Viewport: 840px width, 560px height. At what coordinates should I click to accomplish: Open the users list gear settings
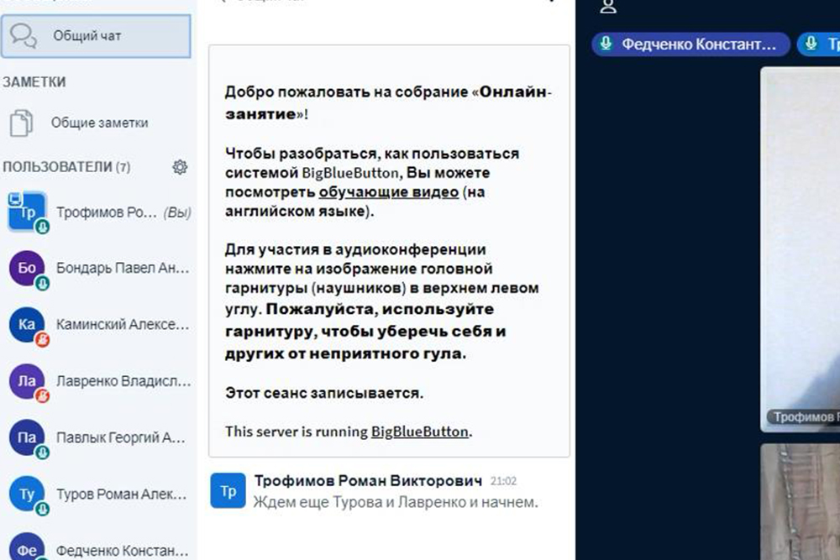[180, 167]
